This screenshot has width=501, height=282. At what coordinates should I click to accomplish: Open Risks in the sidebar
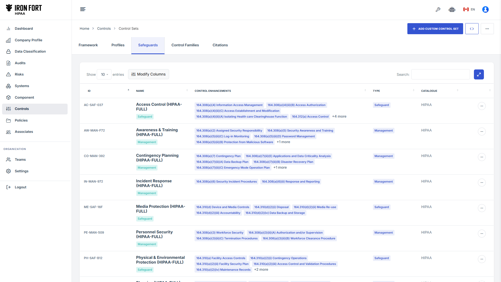pos(19,74)
